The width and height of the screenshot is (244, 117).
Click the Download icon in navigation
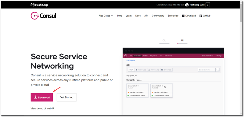(183, 16)
